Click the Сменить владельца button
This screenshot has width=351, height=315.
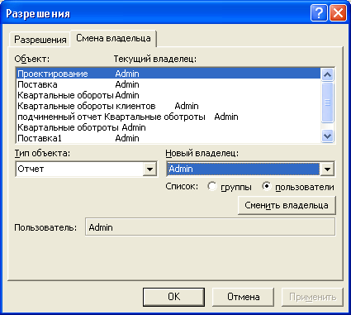click(287, 205)
